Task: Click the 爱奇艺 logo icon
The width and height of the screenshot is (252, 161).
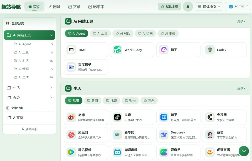Action: (164, 152)
